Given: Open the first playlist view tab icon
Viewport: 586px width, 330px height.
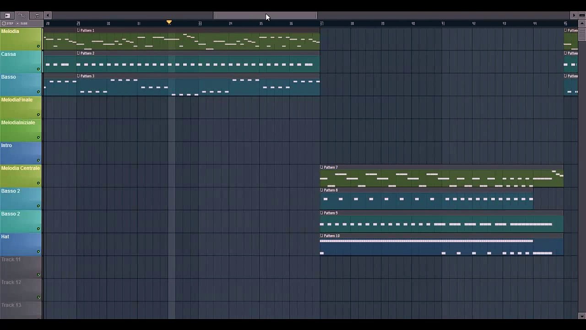Looking at the screenshot, I should 7,16.
